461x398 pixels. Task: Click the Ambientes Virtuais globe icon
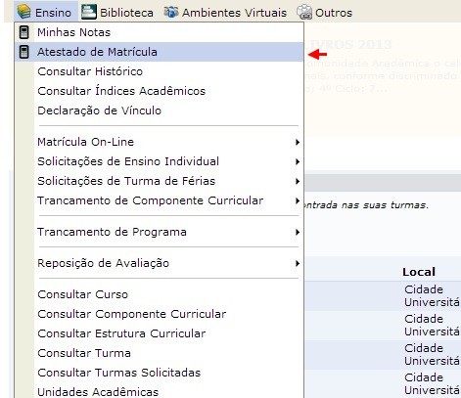coord(171,12)
